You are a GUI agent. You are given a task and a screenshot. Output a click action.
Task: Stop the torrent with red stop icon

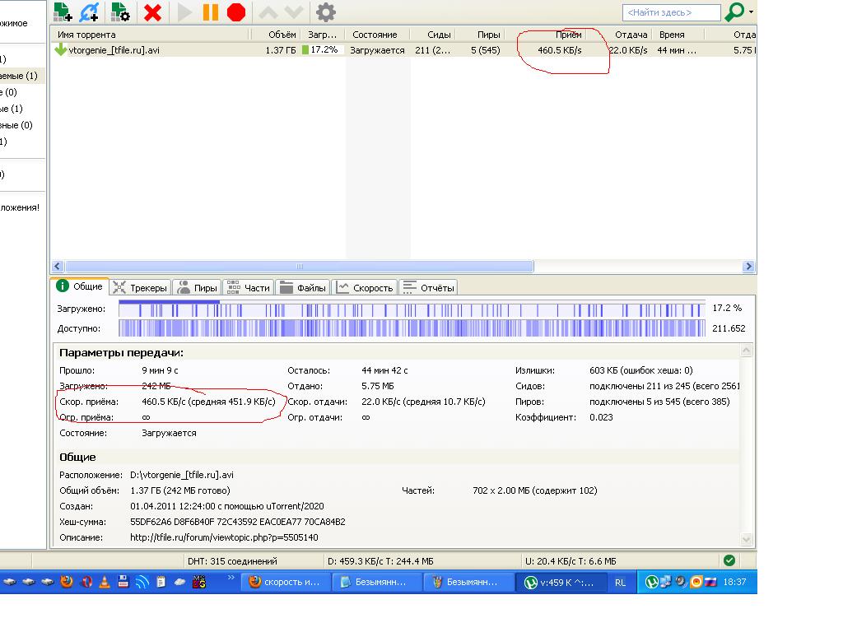pos(236,12)
